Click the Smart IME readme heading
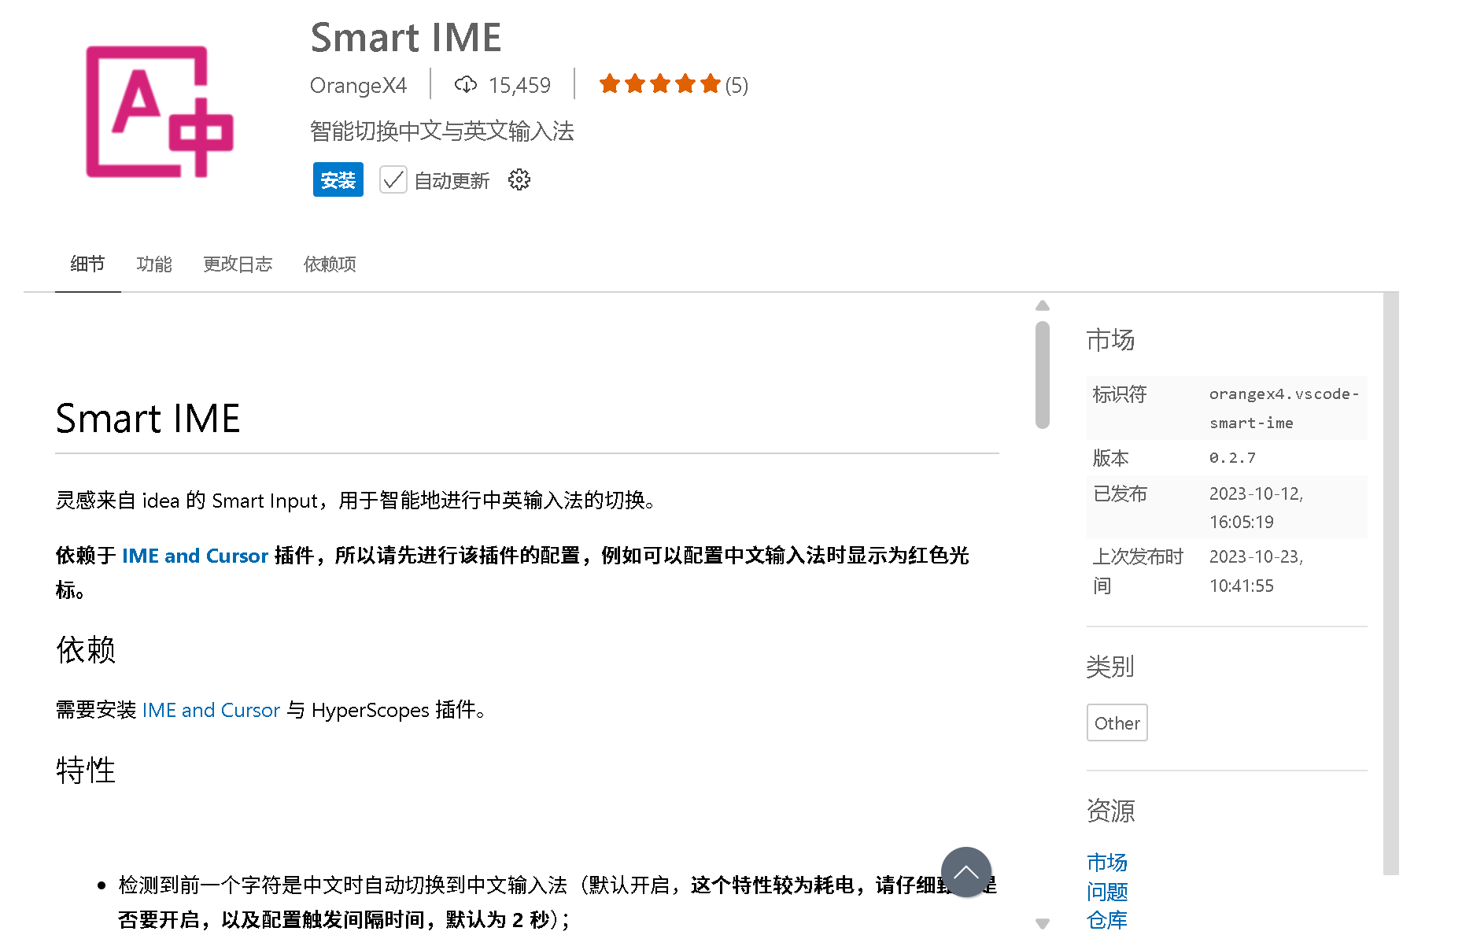Image resolution: width=1462 pixels, height=935 pixels. tap(148, 418)
